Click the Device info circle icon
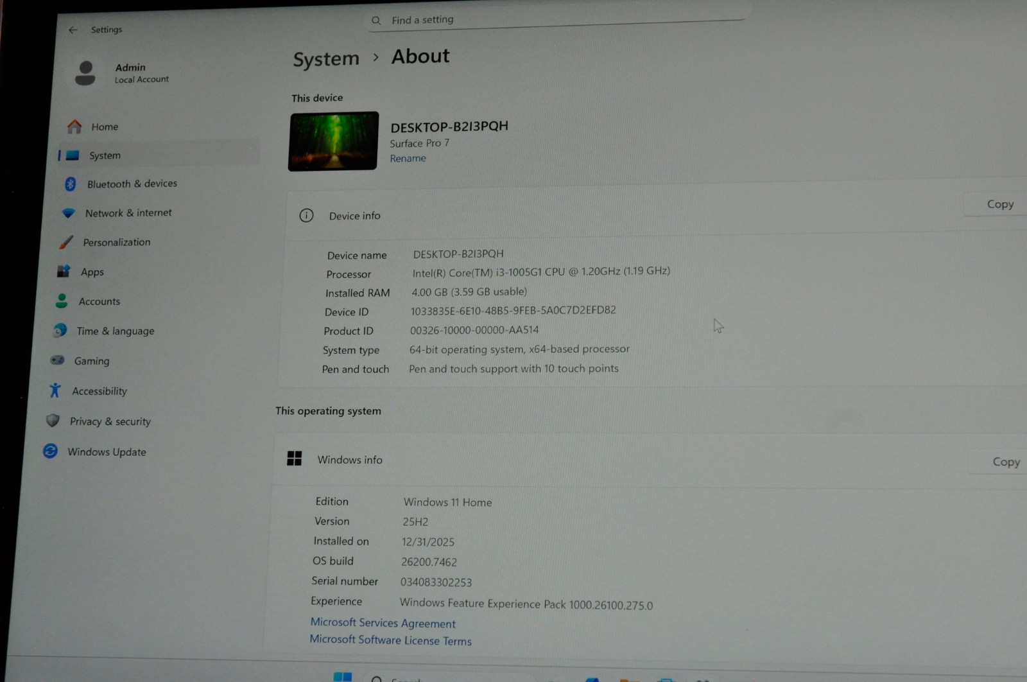The width and height of the screenshot is (1027, 682). tap(307, 216)
